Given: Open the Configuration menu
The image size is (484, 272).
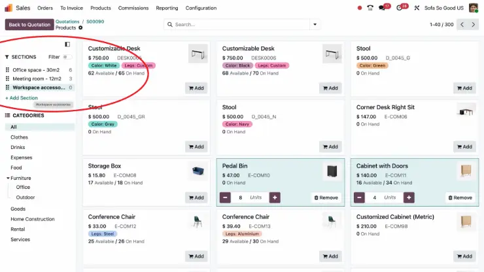Looking at the screenshot, I should click(201, 8).
